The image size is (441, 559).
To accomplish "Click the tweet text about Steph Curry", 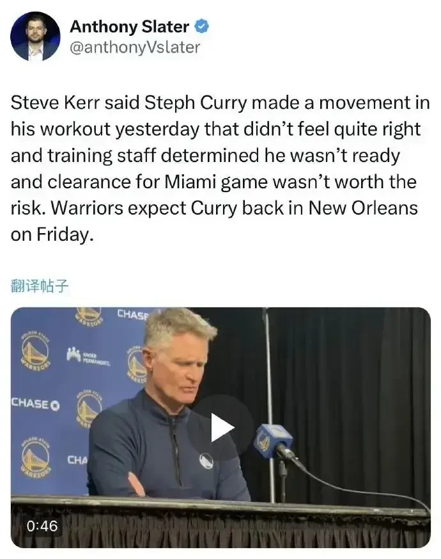I will (220, 168).
